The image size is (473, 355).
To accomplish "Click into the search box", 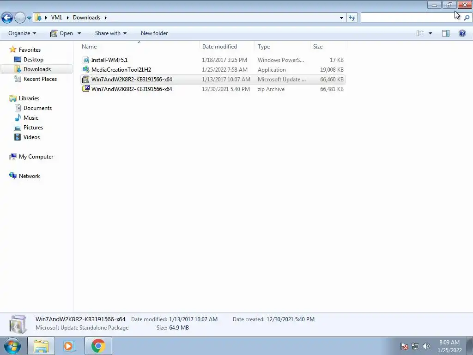I will 411,18.
